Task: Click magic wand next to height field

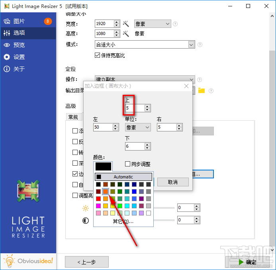Action: click(x=126, y=33)
